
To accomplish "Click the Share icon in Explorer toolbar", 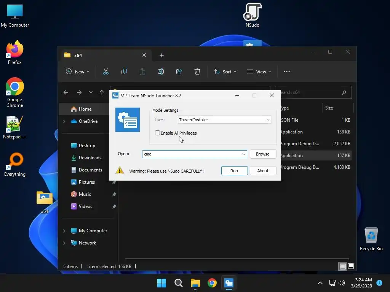I will click(x=179, y=72).
